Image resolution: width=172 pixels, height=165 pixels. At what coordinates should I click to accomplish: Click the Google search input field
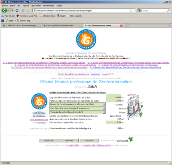pyautogui.click(x=154, y=11)
